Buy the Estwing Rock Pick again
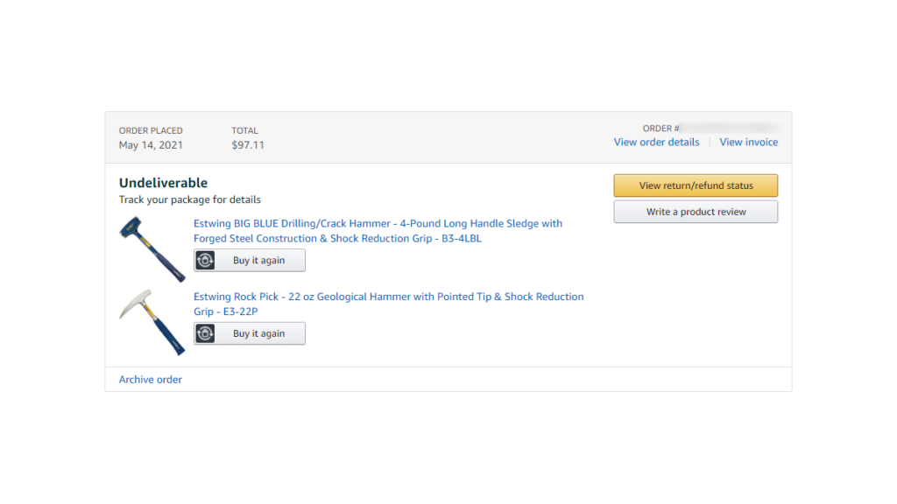Viewport: 897px width, 504px height. pos(258,333)
